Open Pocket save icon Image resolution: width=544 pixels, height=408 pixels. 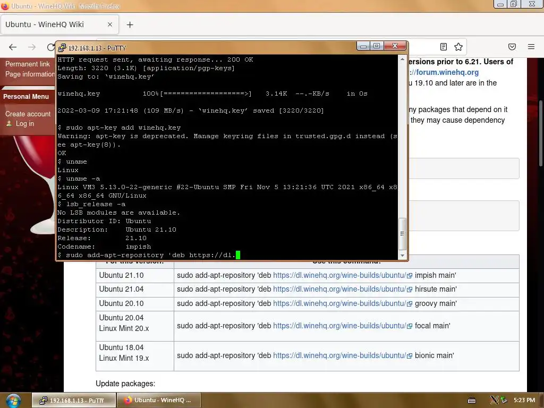pos(512,47)
